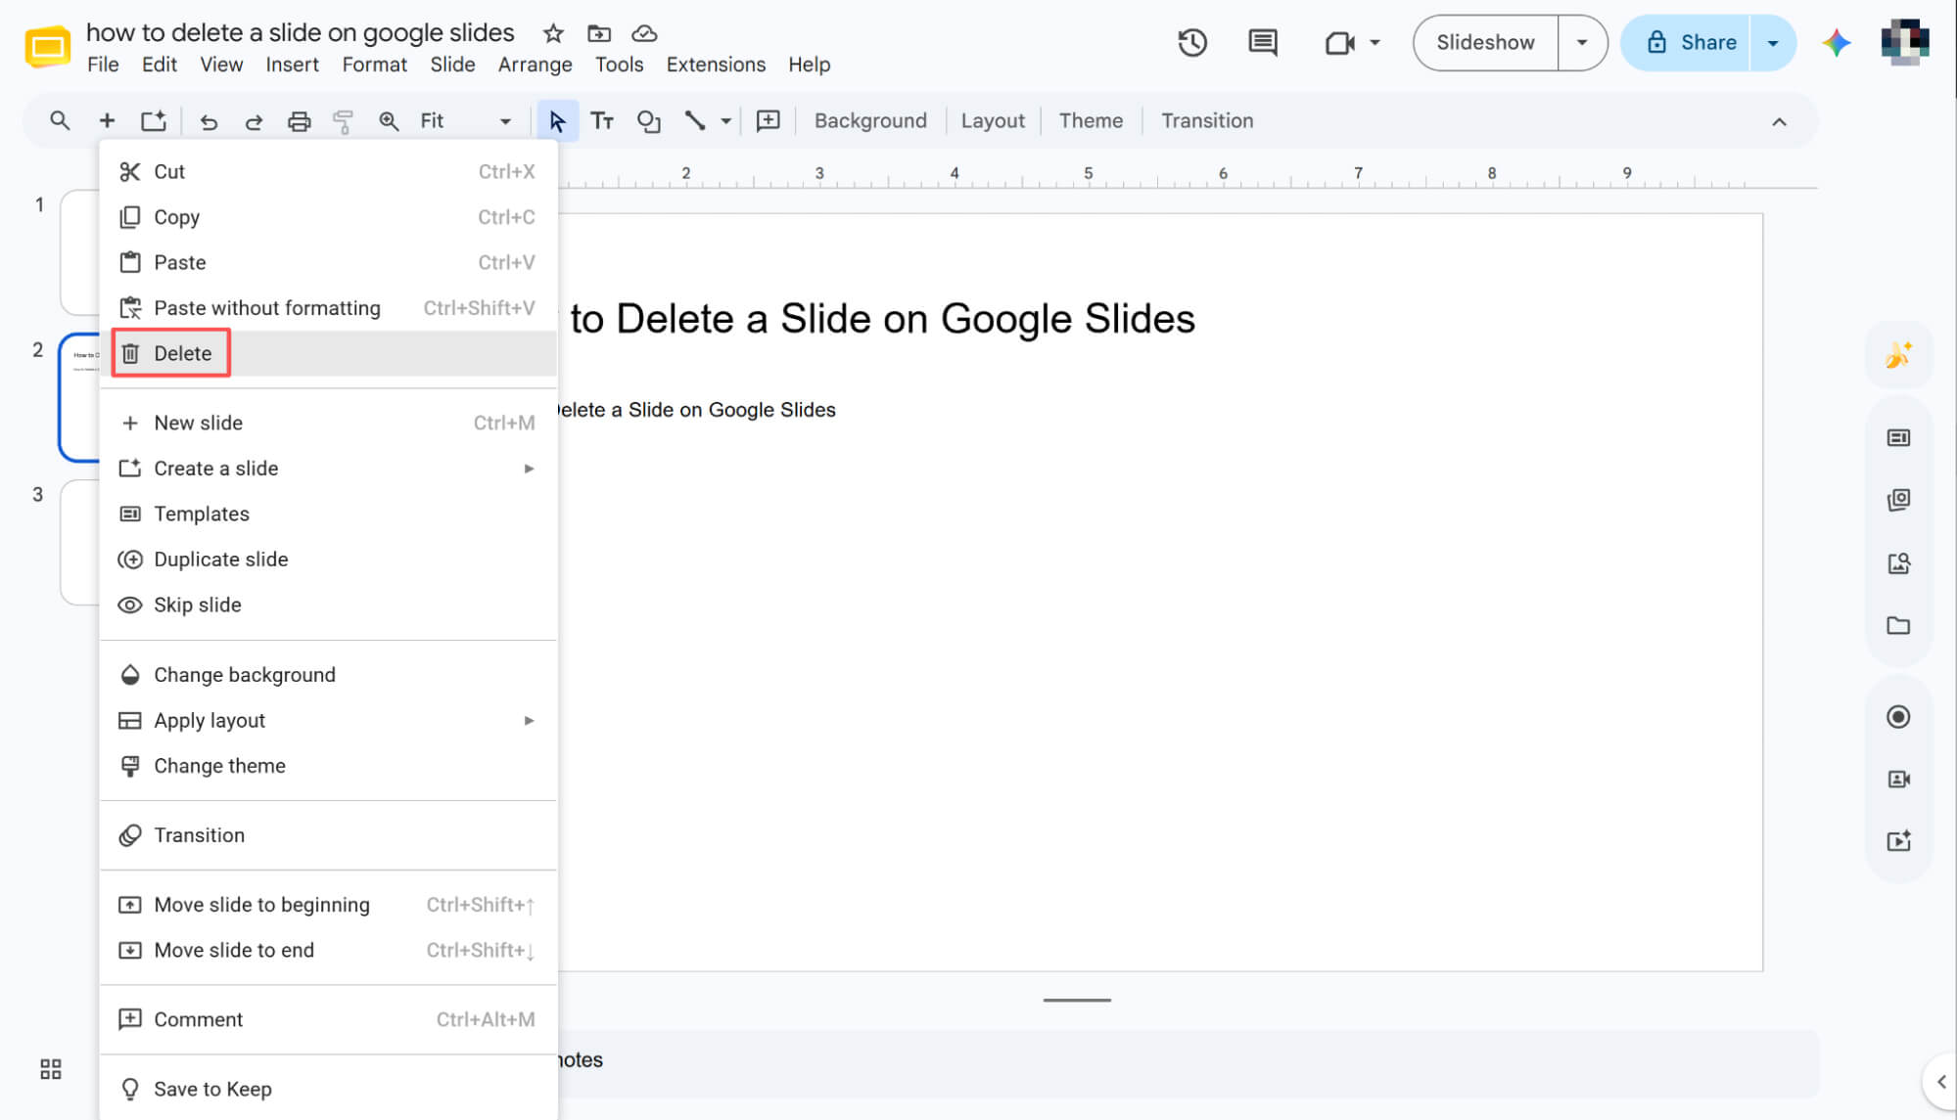The width and height of the screenshot is (1957, 1120).
Task: Open the Extensions menu
Action: click(716, 65)
